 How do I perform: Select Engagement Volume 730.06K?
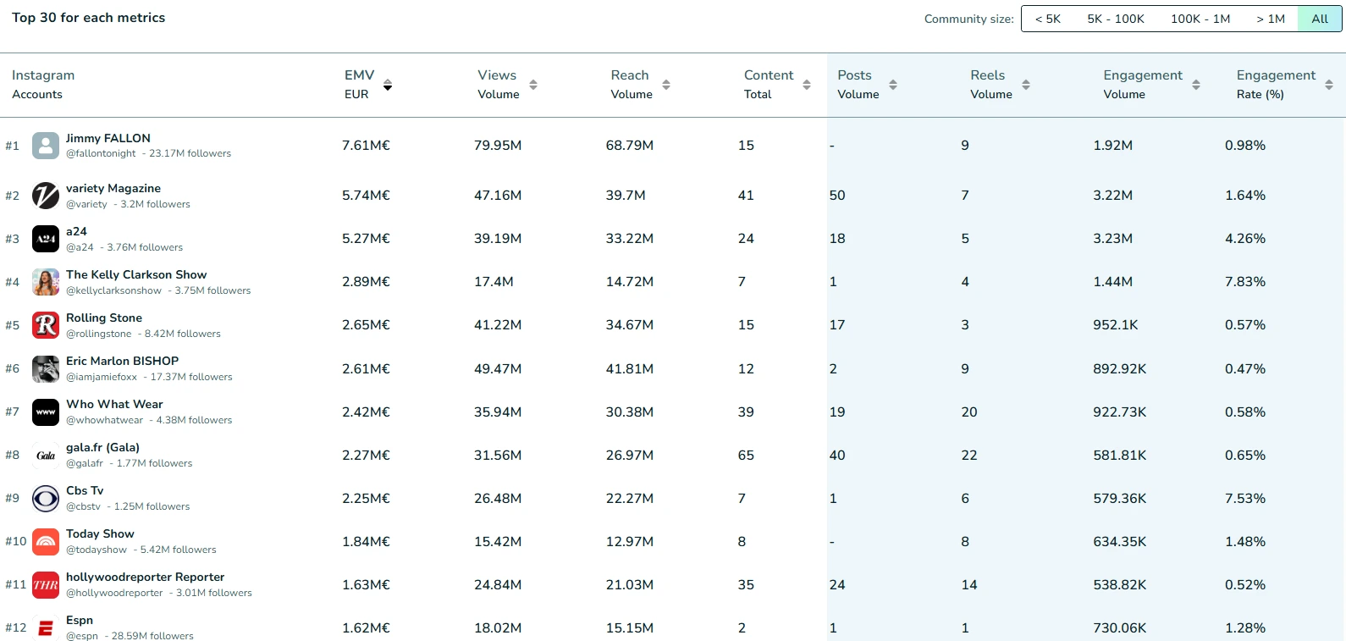click(x=1120, y=628)
